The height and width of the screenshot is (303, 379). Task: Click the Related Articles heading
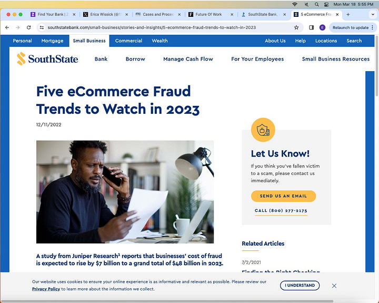(263, 243)
